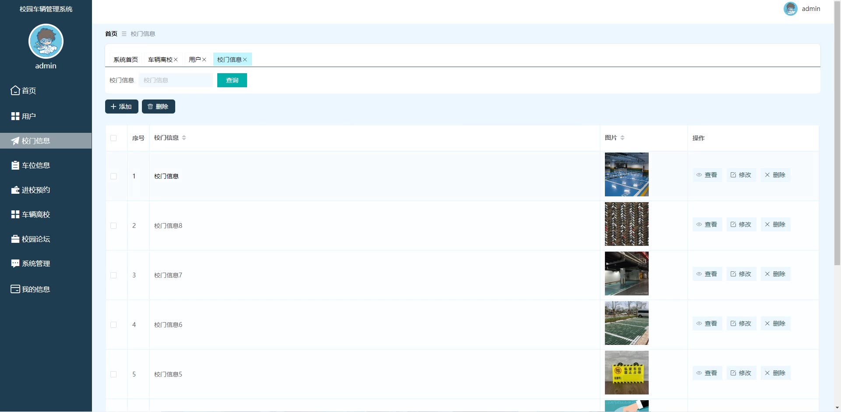The image size is (841, 412).
Task: Open the thumbnail image for 校门信息5
Action: tap(627, 373)
